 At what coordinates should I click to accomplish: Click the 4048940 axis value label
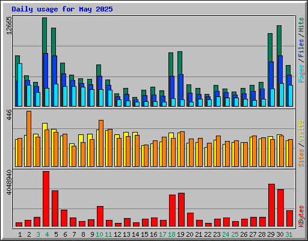pos(9,183)
